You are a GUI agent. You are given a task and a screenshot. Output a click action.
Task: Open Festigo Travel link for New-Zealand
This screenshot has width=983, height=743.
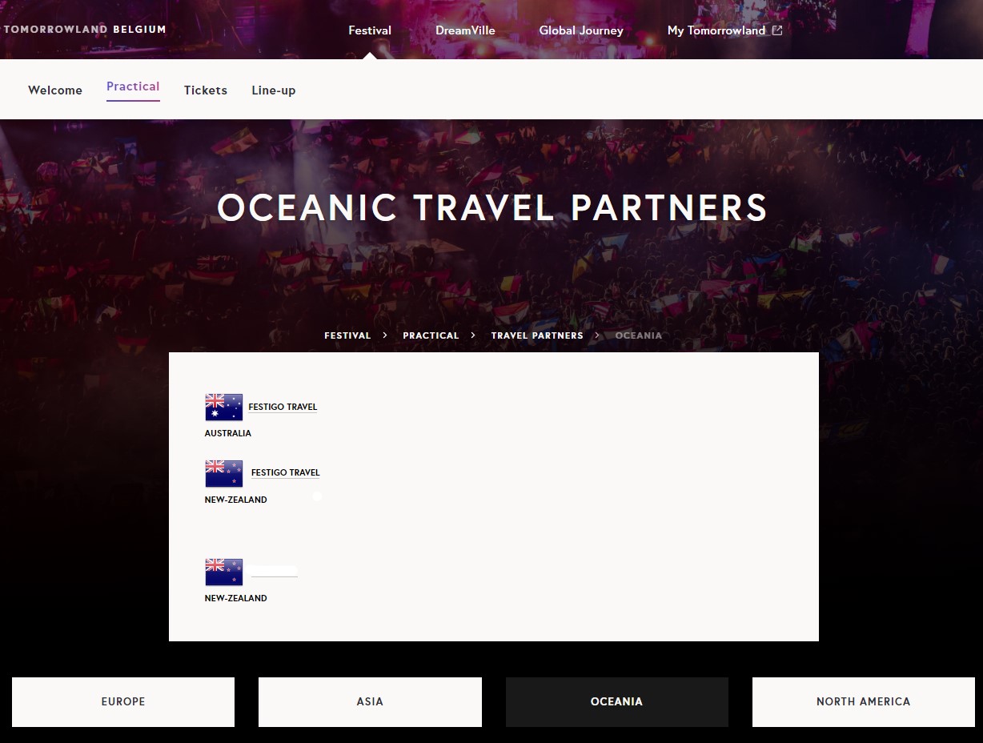[x=285, y=472]
